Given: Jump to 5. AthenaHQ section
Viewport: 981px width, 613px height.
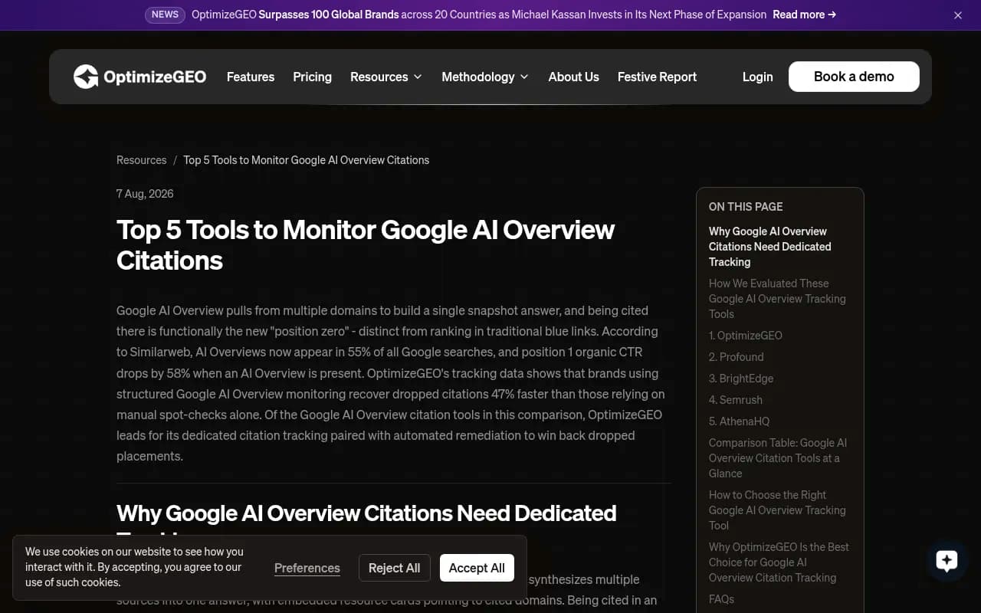Looking at the screenshot, I should [739, 421].
